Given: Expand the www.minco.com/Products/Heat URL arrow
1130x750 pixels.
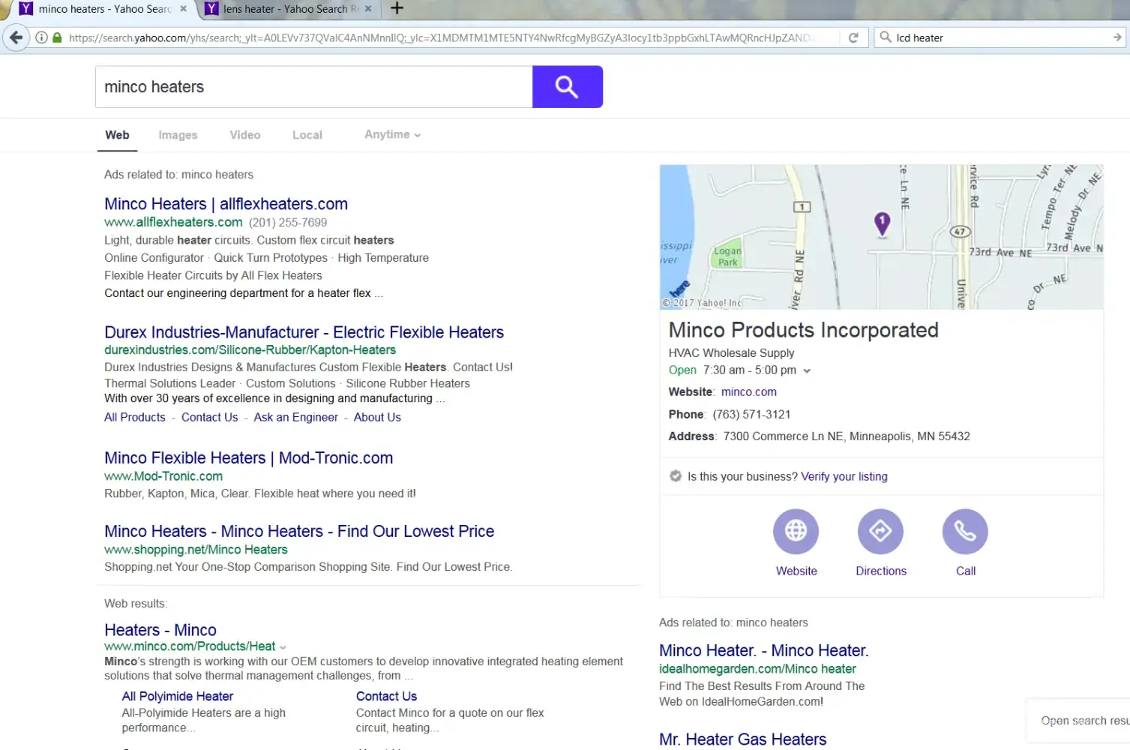Looking at the screenshot, I should (x=283, y=647).
